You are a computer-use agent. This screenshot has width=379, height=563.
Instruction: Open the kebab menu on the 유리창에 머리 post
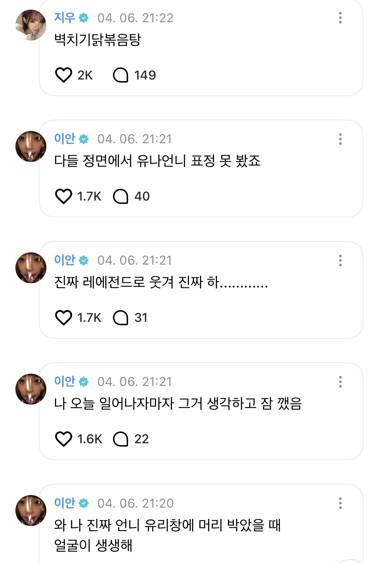[340, 503]
